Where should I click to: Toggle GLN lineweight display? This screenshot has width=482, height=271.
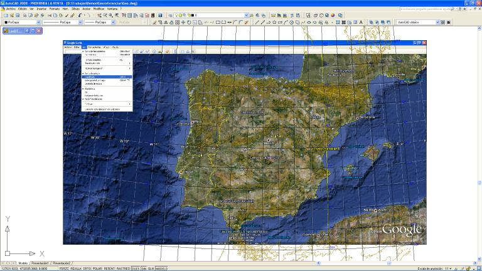[x=151, y=268]
